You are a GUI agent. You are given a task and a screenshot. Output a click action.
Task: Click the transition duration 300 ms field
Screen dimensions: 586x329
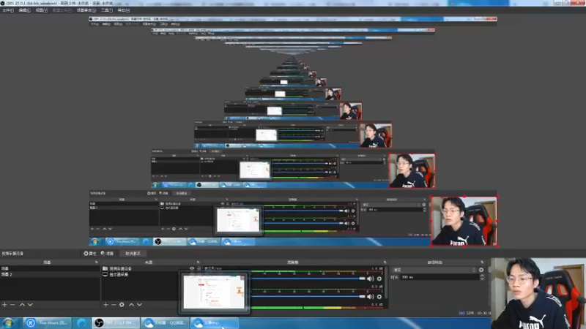point(439,277)
